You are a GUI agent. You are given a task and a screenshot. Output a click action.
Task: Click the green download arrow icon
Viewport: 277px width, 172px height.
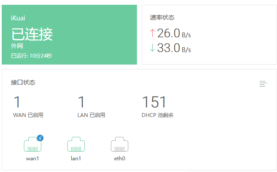(152, 48)
